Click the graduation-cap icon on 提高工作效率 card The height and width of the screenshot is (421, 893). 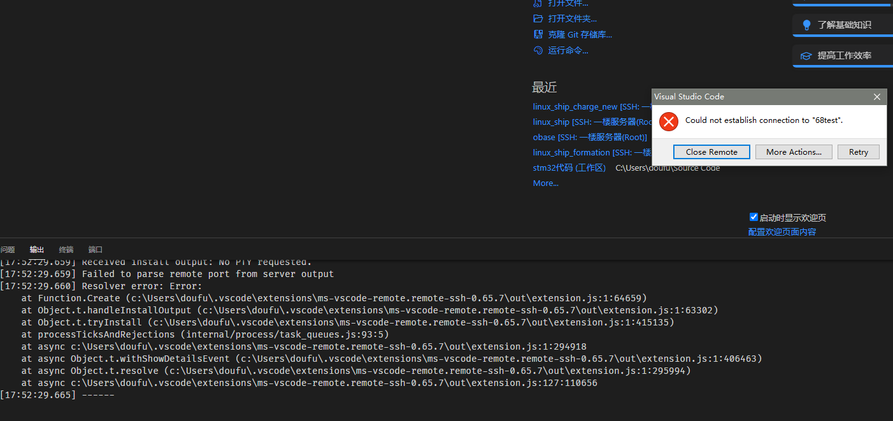[x=806, y=55]
